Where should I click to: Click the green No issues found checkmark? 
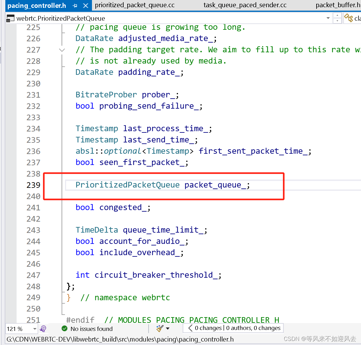coord(64,328)
